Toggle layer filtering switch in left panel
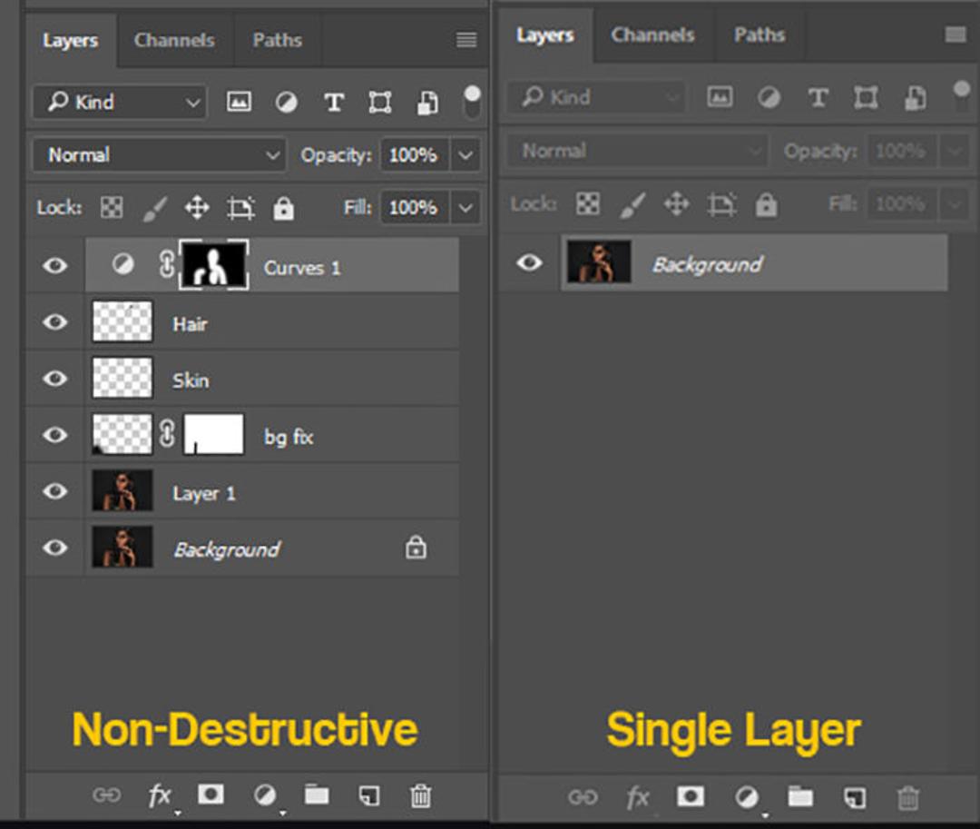980x829 pixels. [x=473, y=102]
